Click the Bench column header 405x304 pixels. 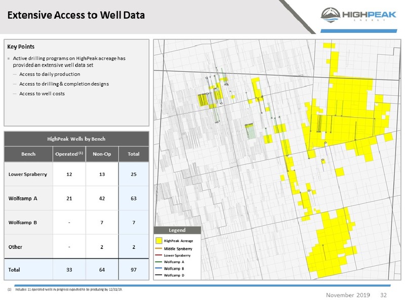tap(28, 154)
